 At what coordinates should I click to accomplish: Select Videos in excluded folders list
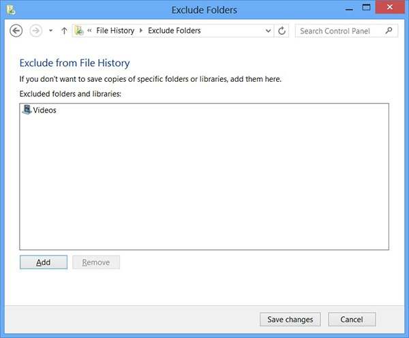pos(45,110)
